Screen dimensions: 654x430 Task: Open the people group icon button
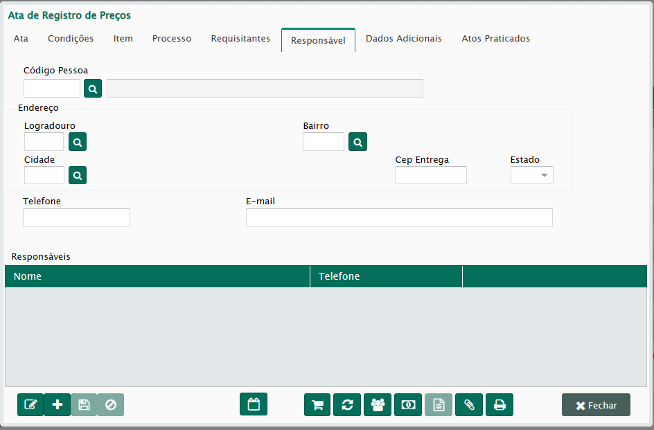point(378,405)
